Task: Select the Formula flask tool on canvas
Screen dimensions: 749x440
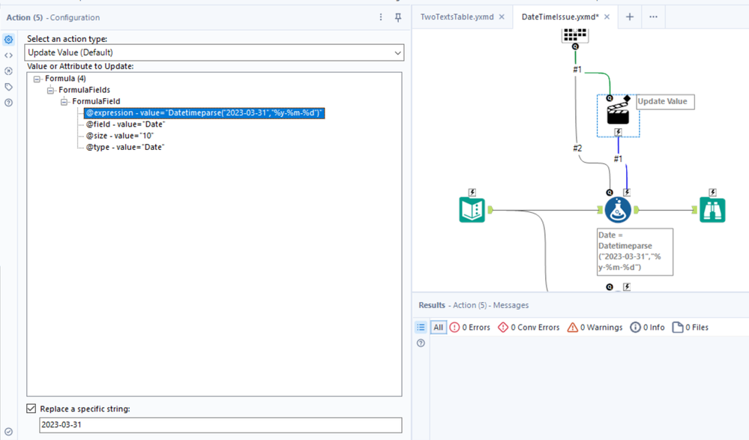Action: (x=618, y=210)
